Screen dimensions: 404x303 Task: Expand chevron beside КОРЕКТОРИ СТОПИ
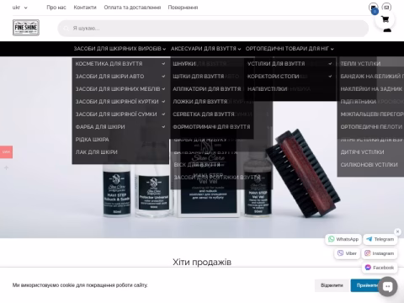click(x=330, y=77)
